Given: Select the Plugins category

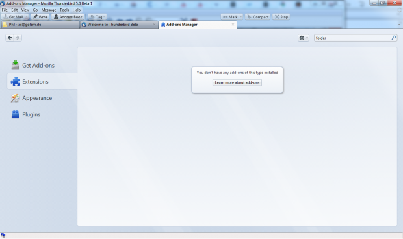Looking at the screenshot, I should 42,114.
